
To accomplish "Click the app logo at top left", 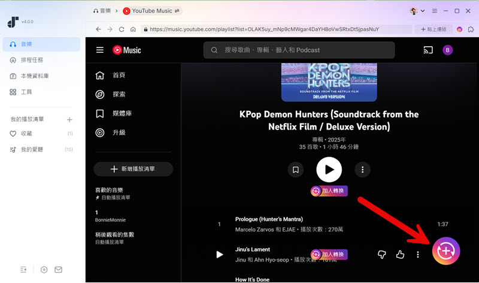I will tap(13, 22).
